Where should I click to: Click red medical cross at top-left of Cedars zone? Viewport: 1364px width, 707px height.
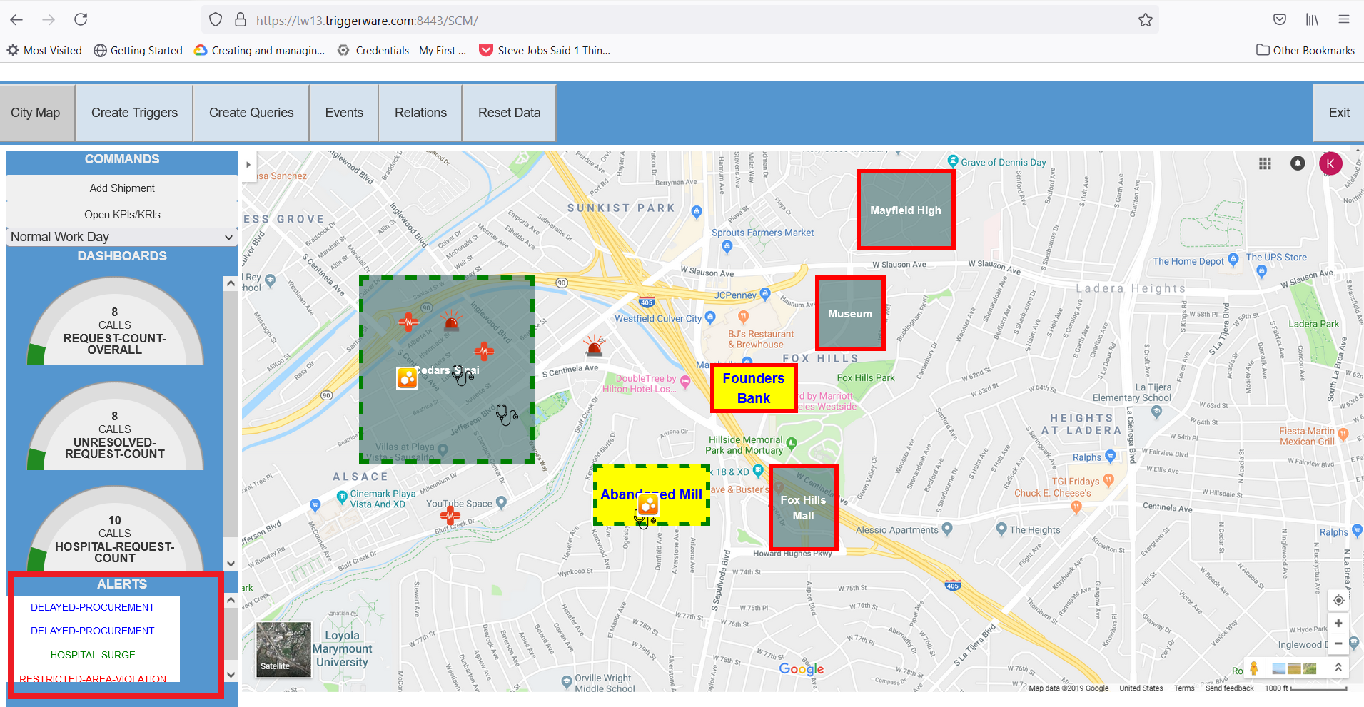pyautogui.click(x=408, y=322)
